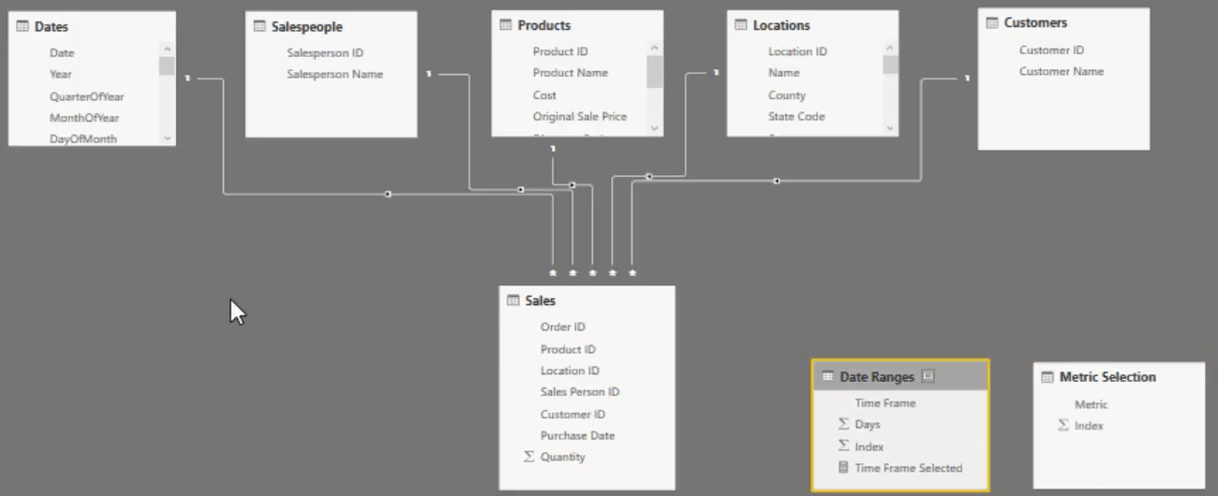This screenshot has width=1218, height=496.
Task: Select the QuarterOfYear field in Dates
Action: [x=87, y=96]
